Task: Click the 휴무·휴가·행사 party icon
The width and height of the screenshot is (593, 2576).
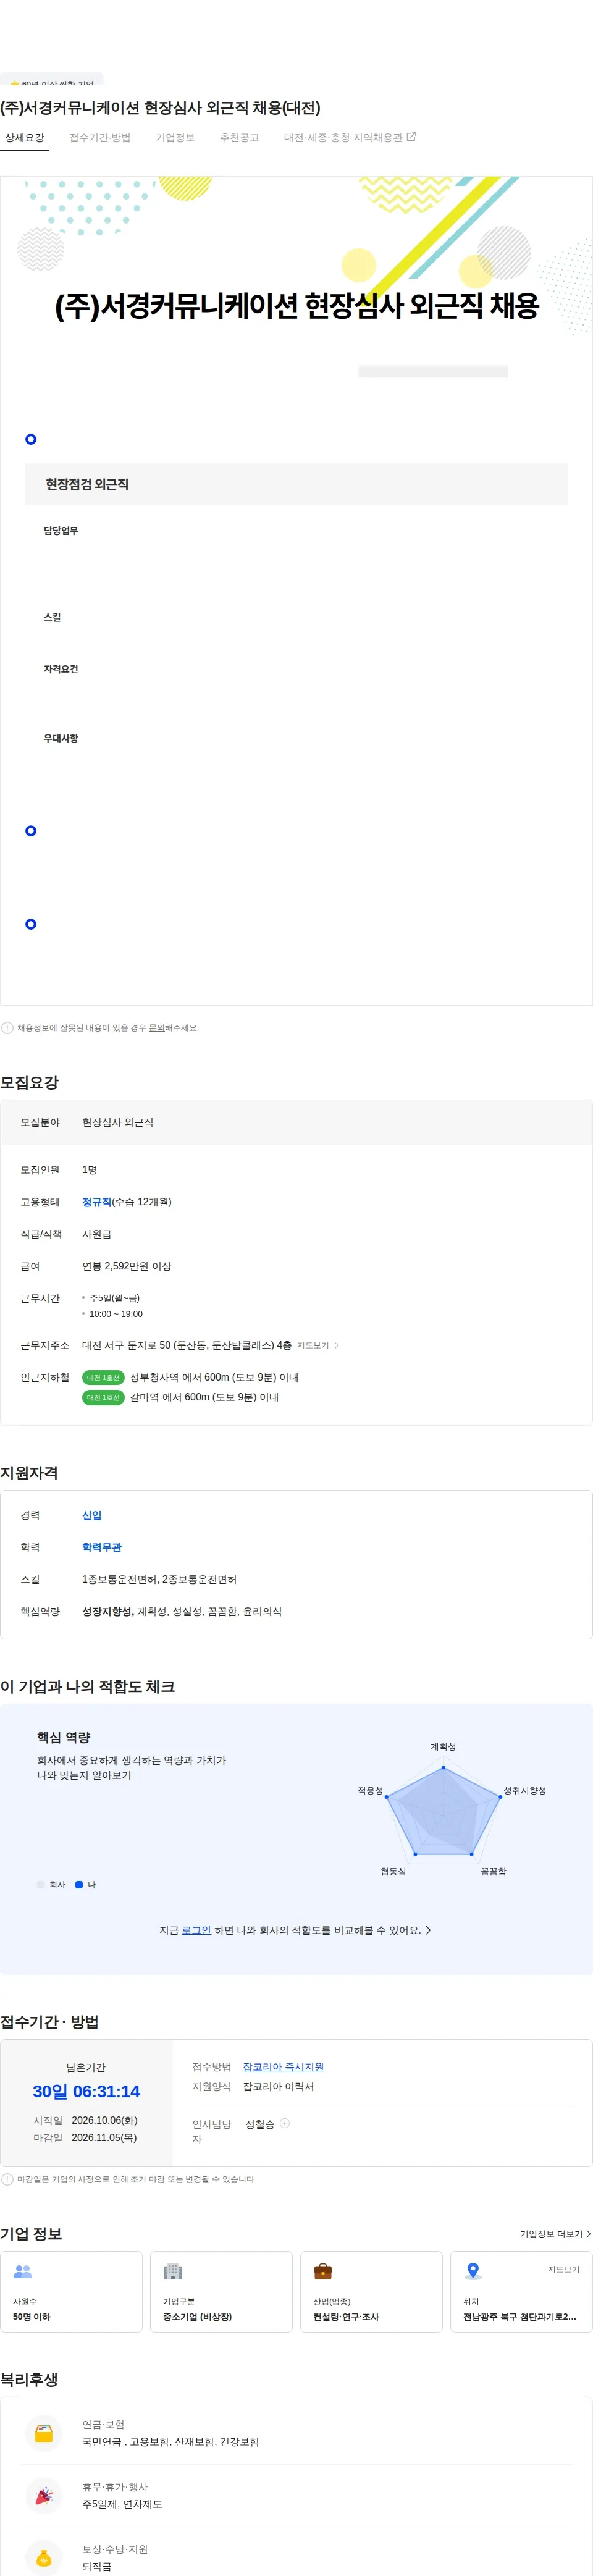Action: (x=44, y=2495)
